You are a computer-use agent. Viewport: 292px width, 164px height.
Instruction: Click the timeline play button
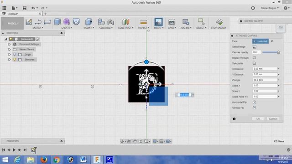(14, 150)
